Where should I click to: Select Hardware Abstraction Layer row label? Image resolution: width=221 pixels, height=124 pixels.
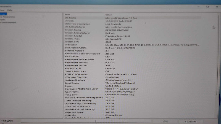(x=81, y=89)
